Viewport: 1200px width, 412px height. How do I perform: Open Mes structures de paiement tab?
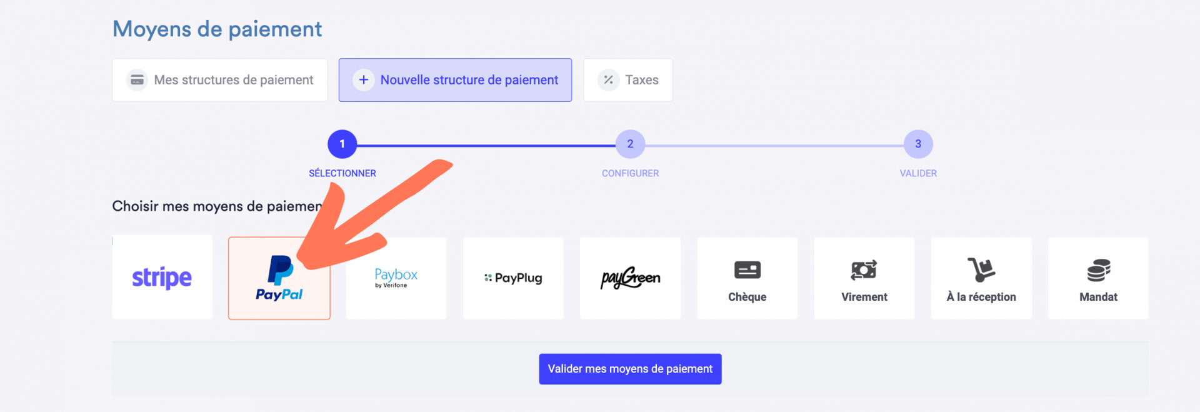220,80
